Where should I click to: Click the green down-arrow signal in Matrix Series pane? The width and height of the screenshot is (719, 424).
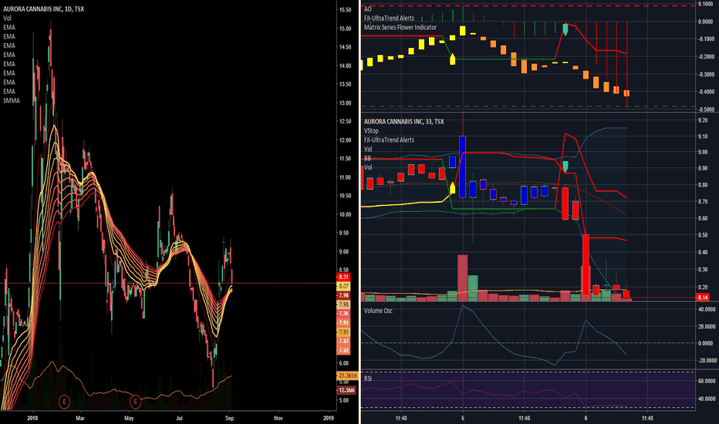coord(565,29)
